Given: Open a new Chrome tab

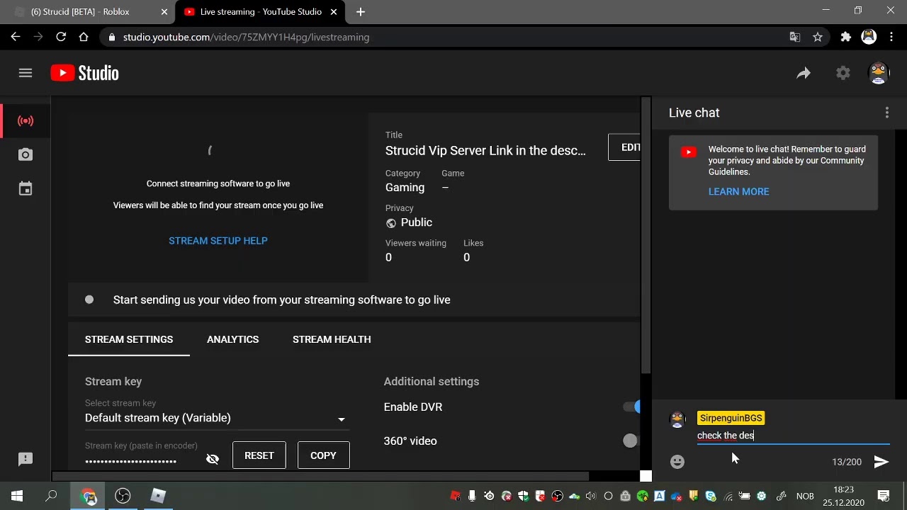Looking at the screenshot, I should pyautogui.click(x=361, y=11).
